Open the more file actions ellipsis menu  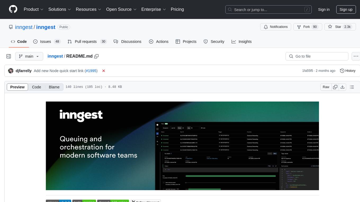click(x=356, y=56)
